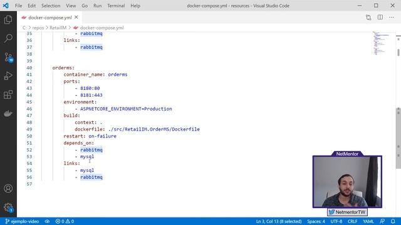Open the Search view
The height and width of the screenshot is (225, 401).
[x=8, y=38]
